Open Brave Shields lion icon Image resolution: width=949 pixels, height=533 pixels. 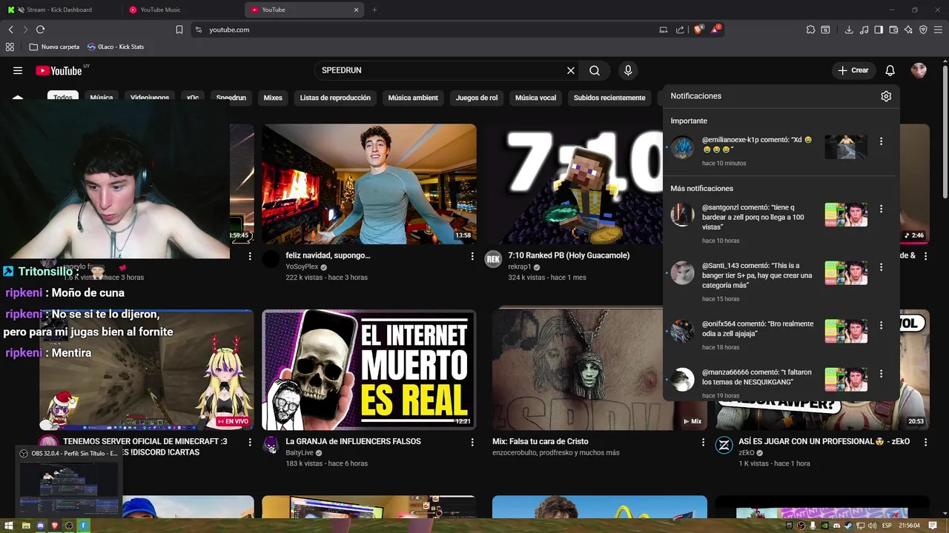698,30
